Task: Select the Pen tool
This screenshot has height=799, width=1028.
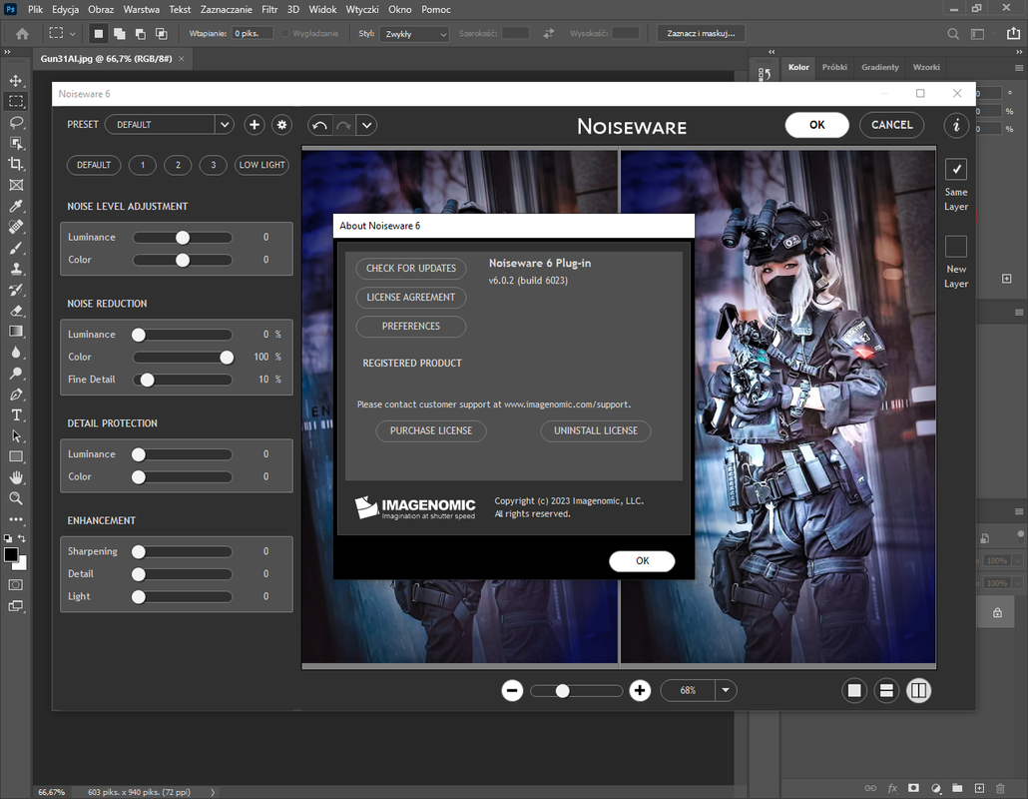Action: pyautogui.click(x=16, y=395)
